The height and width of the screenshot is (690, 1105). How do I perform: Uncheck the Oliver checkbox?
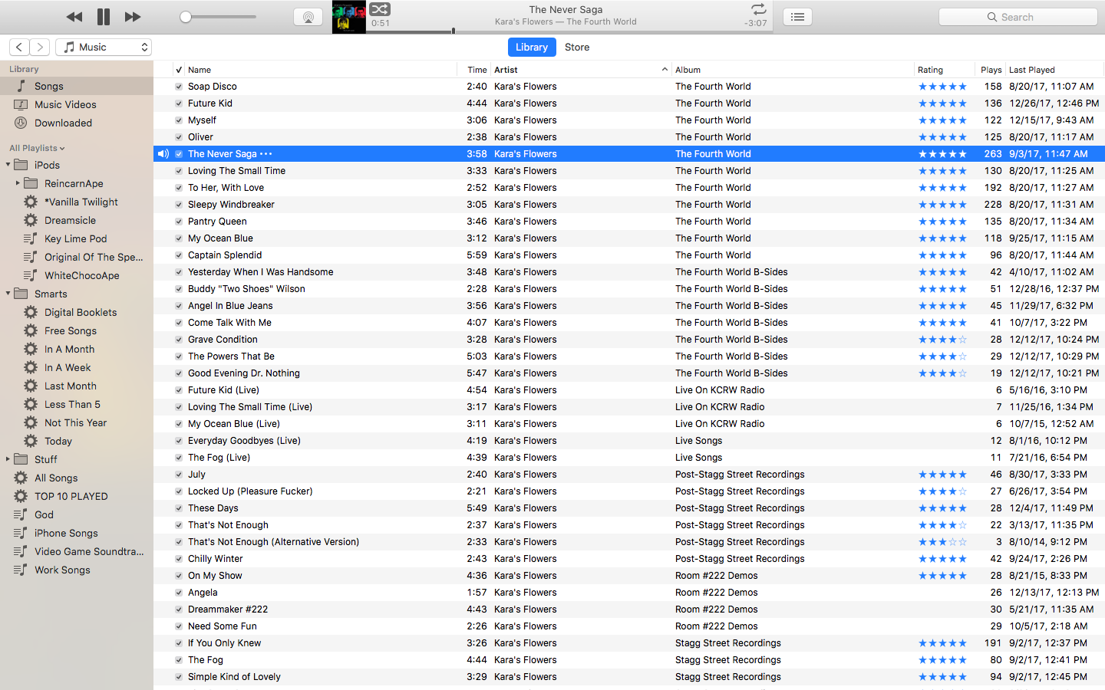tap(179, 137)
